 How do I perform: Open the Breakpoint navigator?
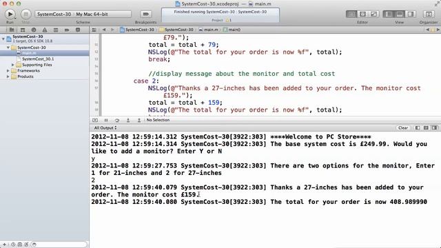click(x=67, y=30)
